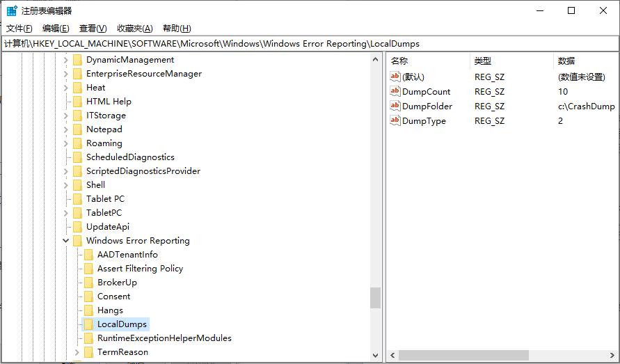Close the Registry Editor window
The image size is (620, 364).
tap(603, 10)
